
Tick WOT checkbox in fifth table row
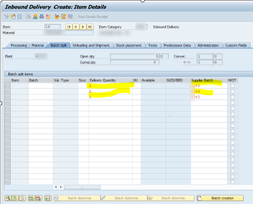click(x=233, y=108)
